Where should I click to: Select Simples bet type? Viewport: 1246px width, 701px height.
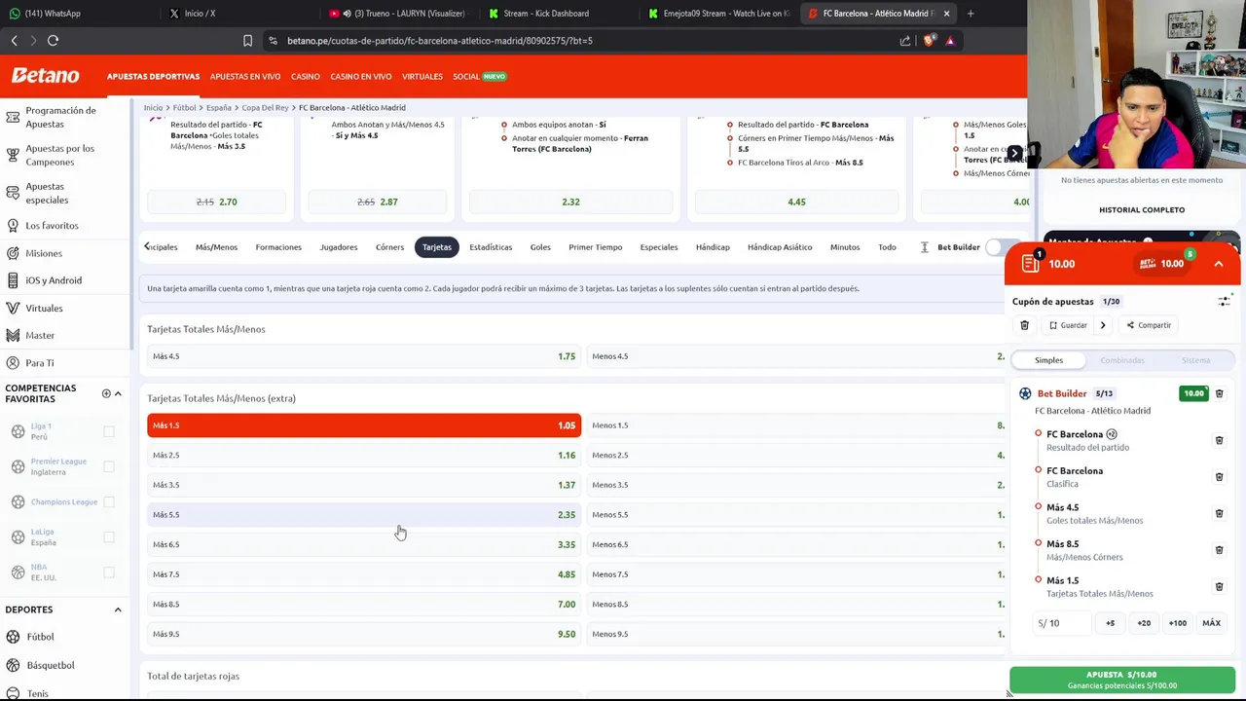click(x=1048, y=360)
